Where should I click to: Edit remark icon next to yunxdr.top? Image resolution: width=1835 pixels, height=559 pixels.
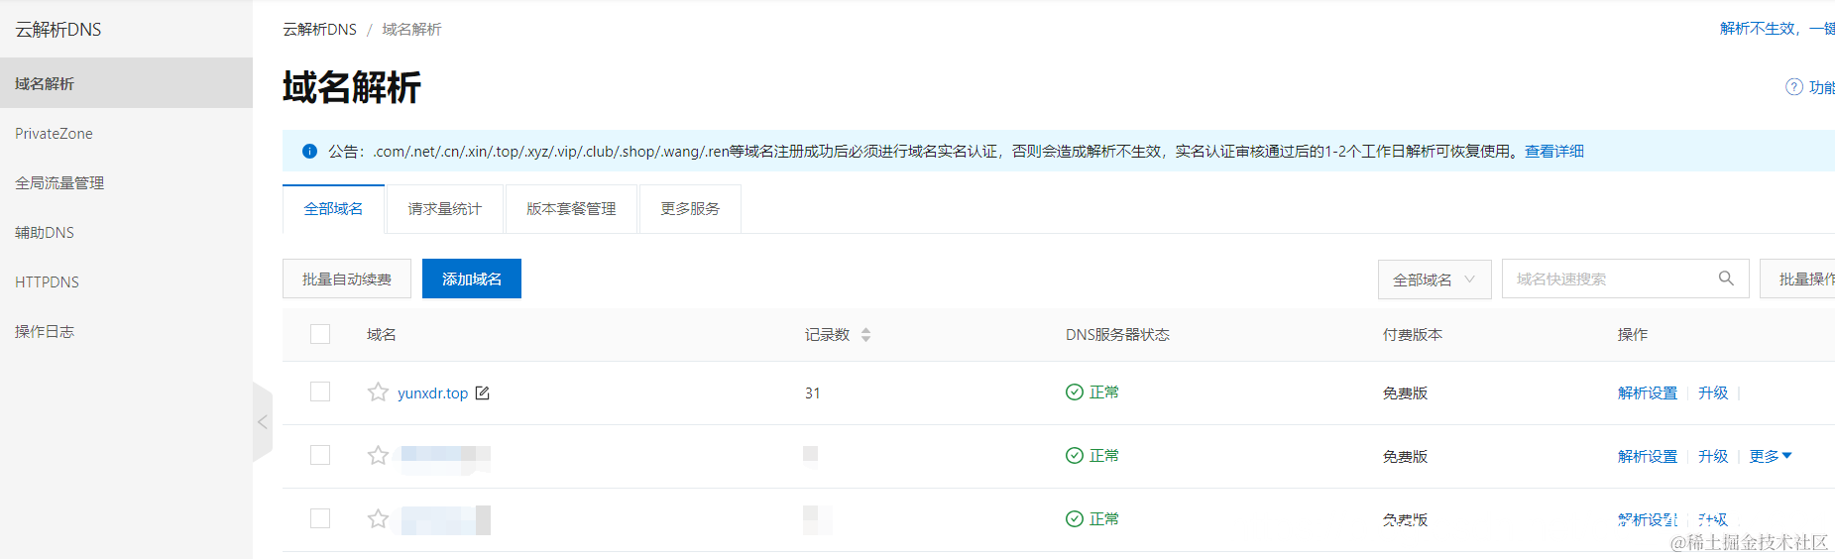click(483, 393)
